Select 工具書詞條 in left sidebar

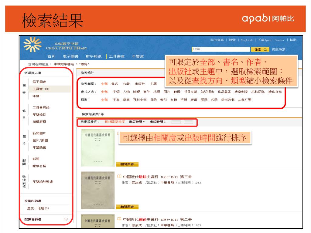coord(41,108)
